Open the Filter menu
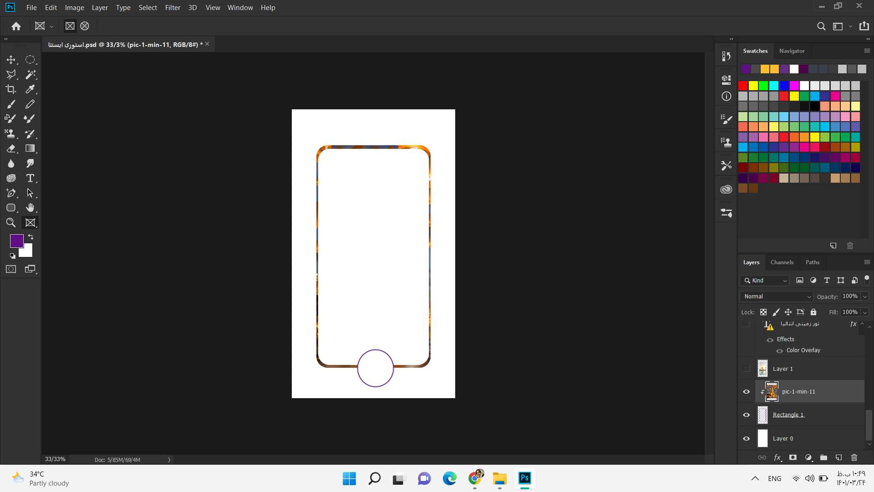 click(x=172, y=7)
